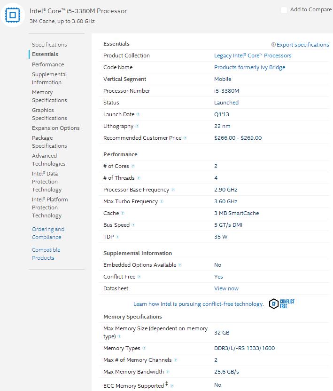Click info icon next to Max Turbo Frequency

162,201
